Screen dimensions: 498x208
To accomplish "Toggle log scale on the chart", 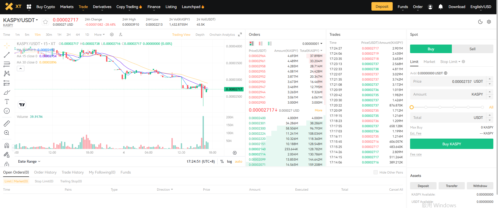I will pyautogui.click(x=230, y=161).
